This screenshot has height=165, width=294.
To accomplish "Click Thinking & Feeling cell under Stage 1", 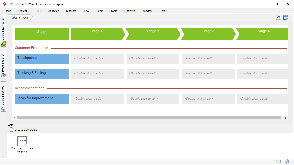I will pyautogui.click(x=98, y=74).
